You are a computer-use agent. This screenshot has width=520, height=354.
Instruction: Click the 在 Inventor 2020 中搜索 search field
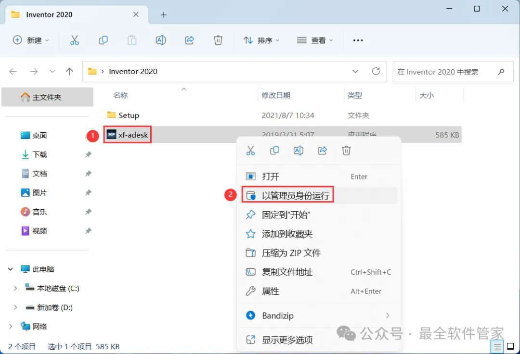click(x=453, y=72)
